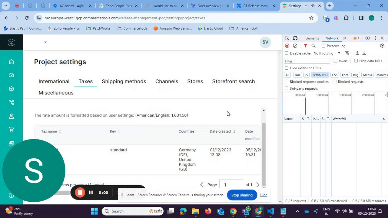The height and width of the screenshot is (218, 388).
Task: Click the Waterfall column sort arrow
Action: [x=383, y=119]
